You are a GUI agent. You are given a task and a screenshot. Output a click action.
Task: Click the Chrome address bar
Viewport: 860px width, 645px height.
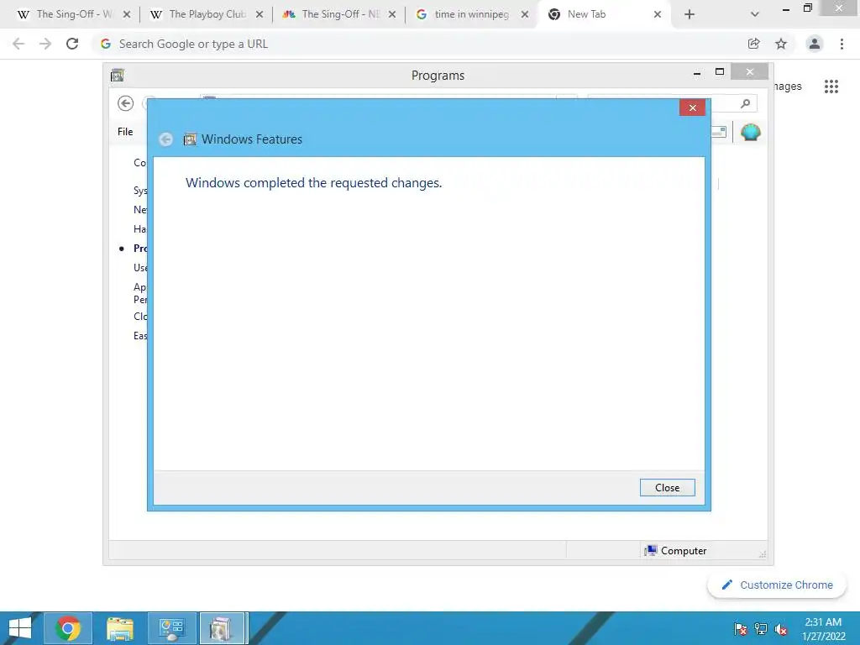click(417, 44)
